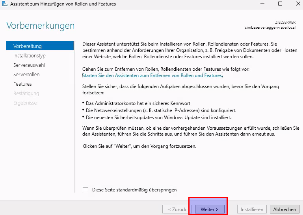Select the Vorbereitung step in the sidebar
Screen dimensions: 303x215
(x=28, y=46)
